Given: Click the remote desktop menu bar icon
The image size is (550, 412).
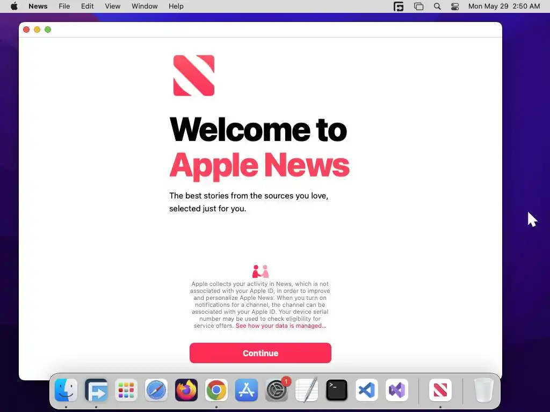Looking at the screenshot, I should 399,6.
